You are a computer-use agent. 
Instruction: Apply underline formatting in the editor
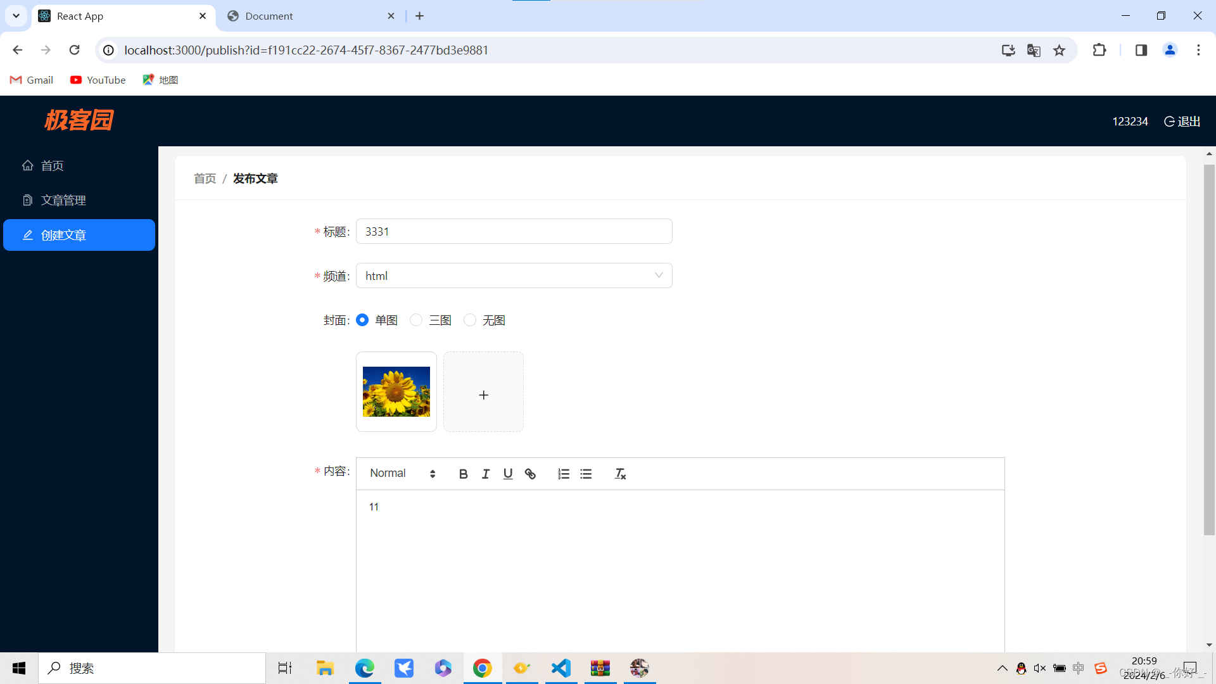coord(507,473)
